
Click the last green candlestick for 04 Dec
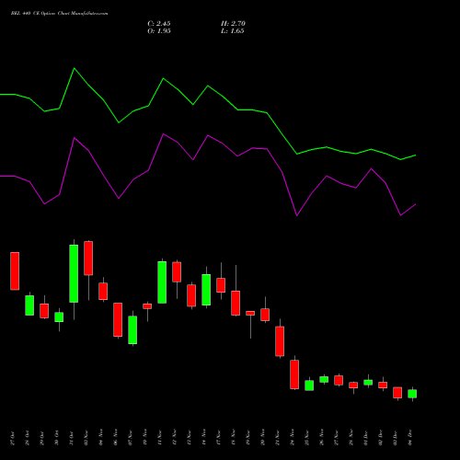click(x=412, y=394)
